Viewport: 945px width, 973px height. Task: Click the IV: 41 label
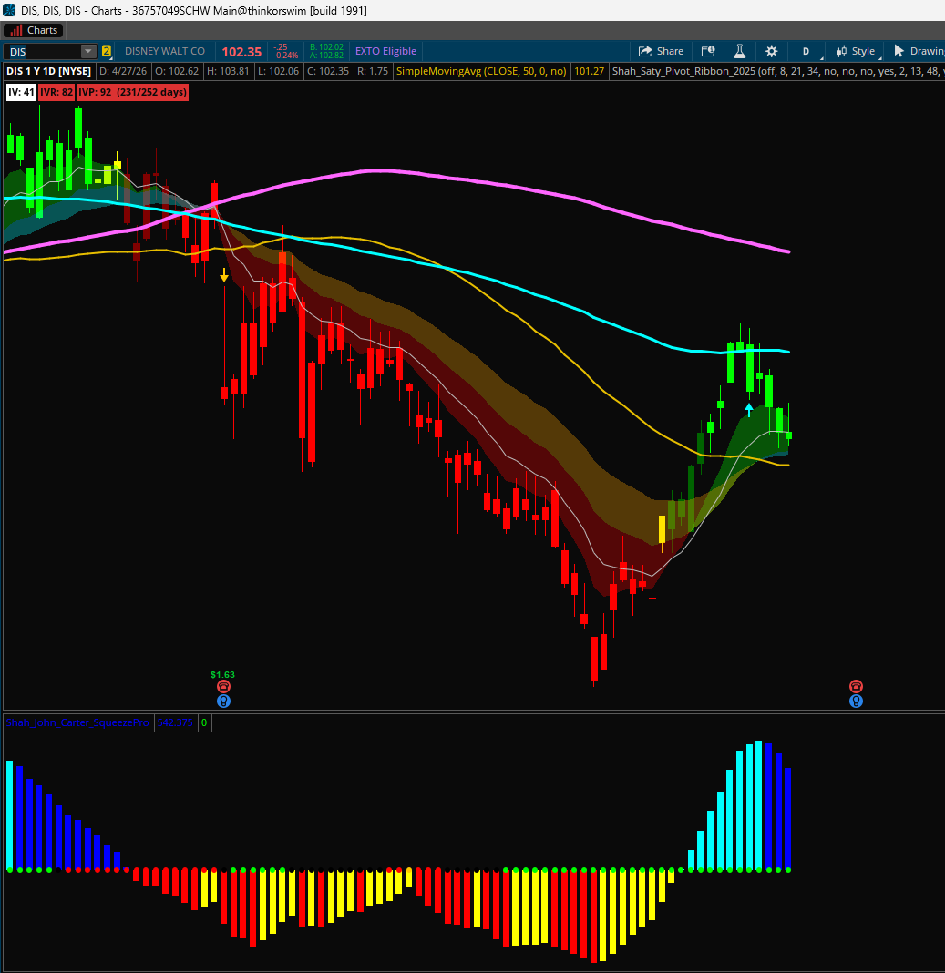[21, 92]
